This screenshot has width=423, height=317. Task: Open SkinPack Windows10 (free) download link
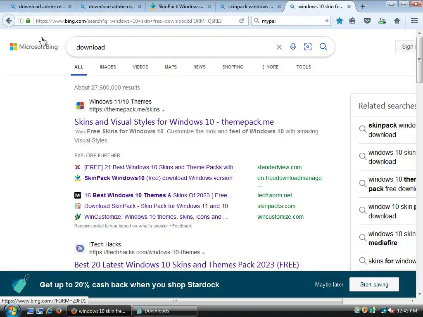pos(158,178)
